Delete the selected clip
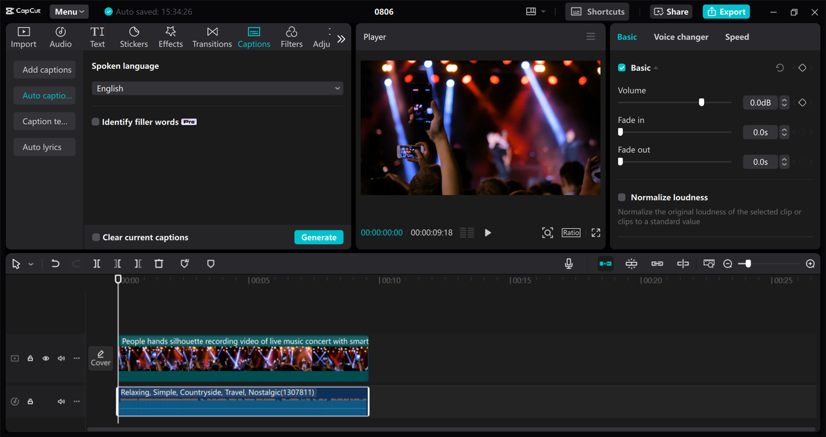 point(159,264)
